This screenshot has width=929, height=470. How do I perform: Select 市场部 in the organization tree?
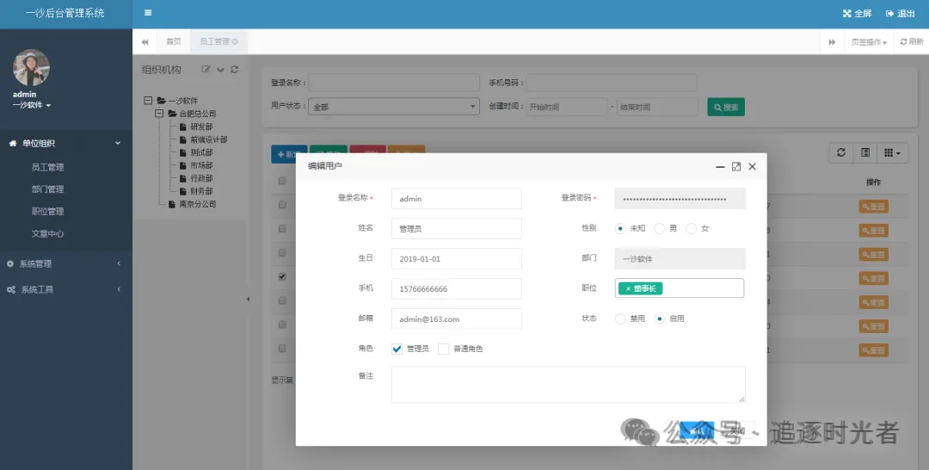pos(201,165)
